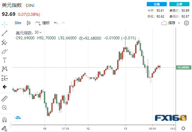
Task: Save the chart layout
Action: (x=168, y=23)
